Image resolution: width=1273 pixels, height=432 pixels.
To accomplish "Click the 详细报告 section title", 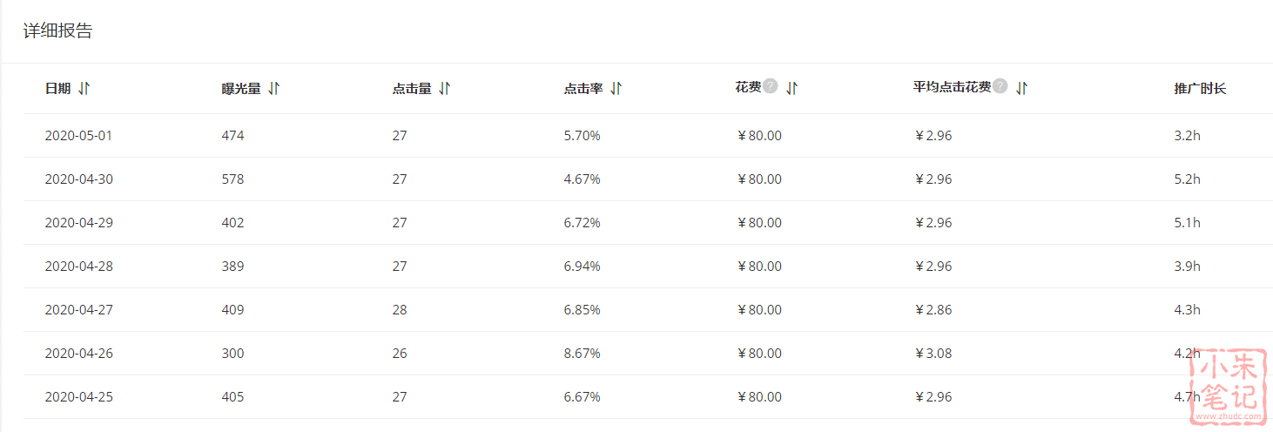I will coord(57,31).
